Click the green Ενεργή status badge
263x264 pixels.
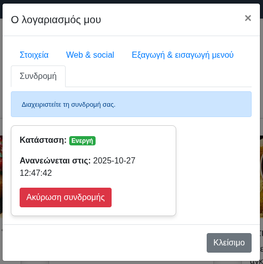[82, 141]
